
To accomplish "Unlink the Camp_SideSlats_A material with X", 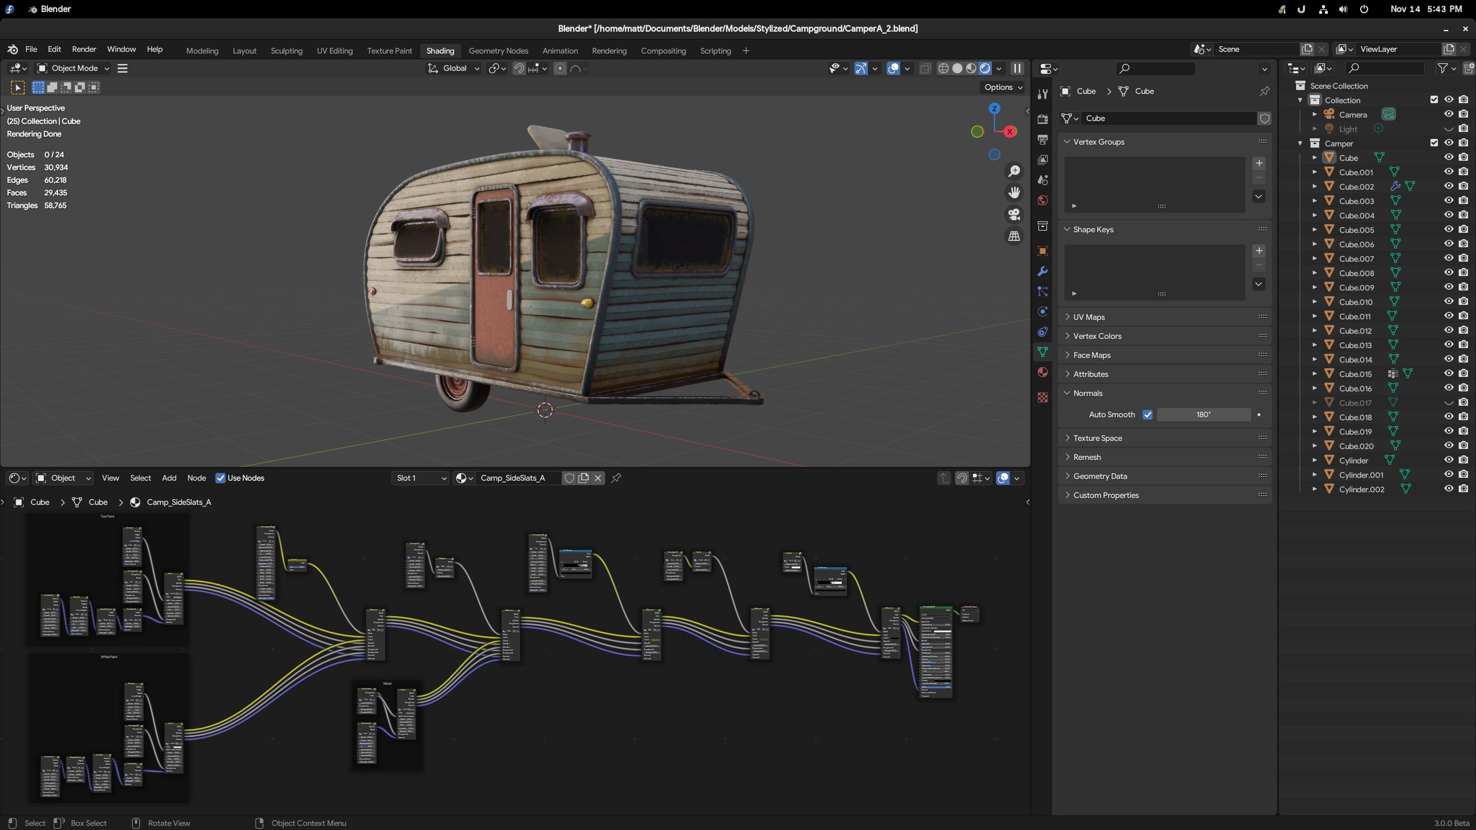I will 598,478.
